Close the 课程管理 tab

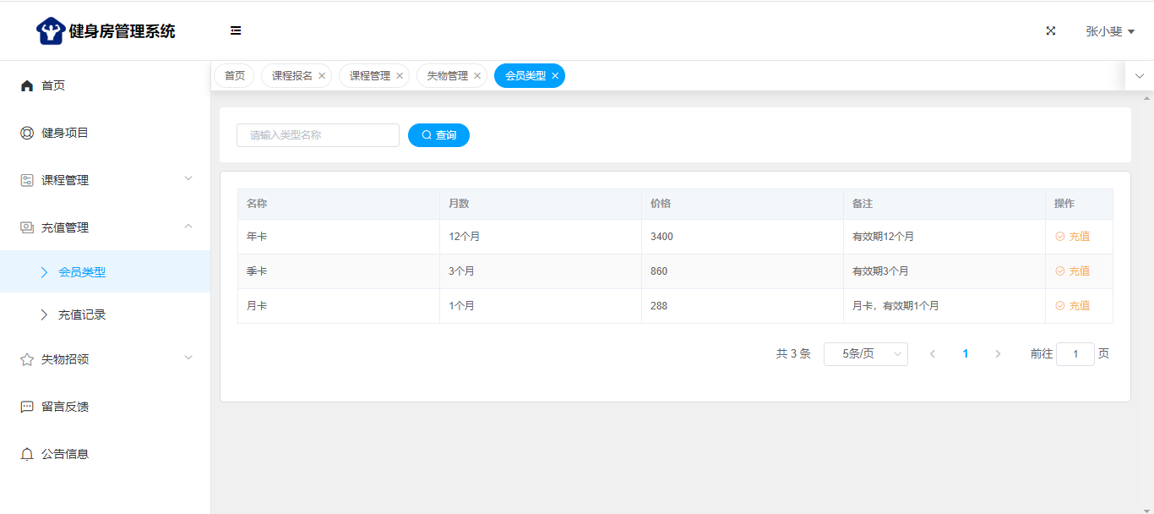[x=400, y=76]
